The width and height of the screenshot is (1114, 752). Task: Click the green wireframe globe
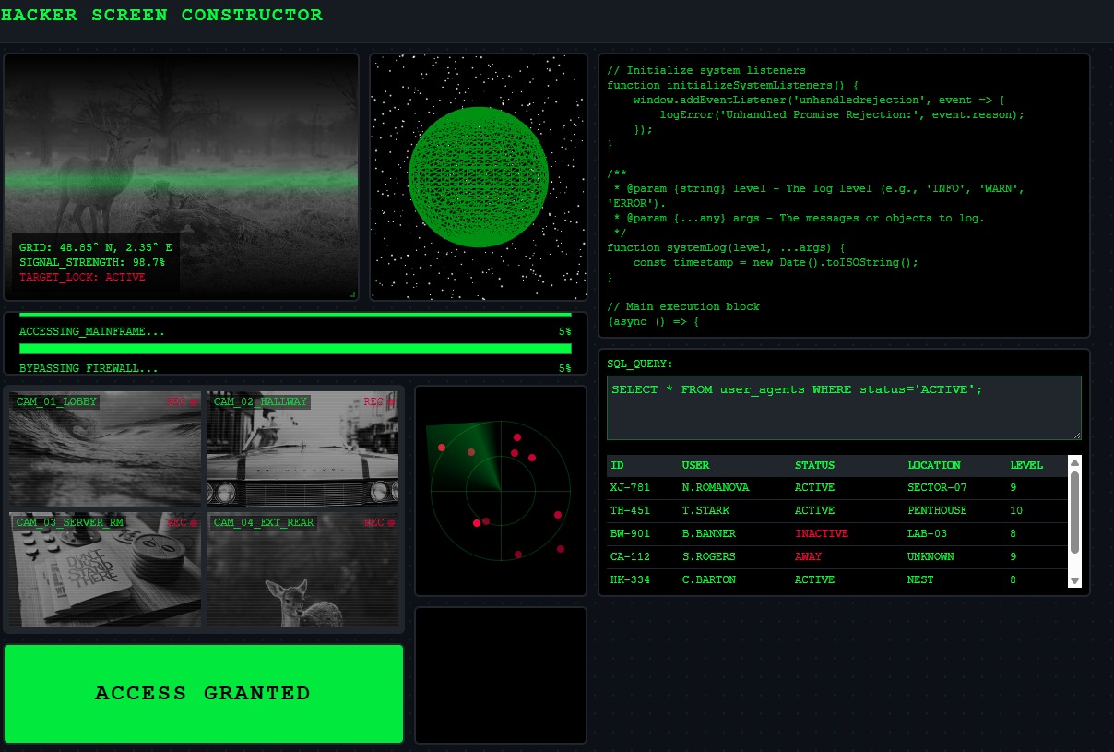click(478, 176)
